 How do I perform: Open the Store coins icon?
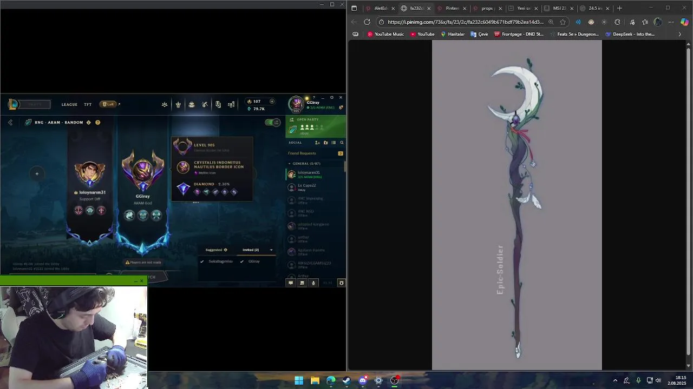[231, 104]
